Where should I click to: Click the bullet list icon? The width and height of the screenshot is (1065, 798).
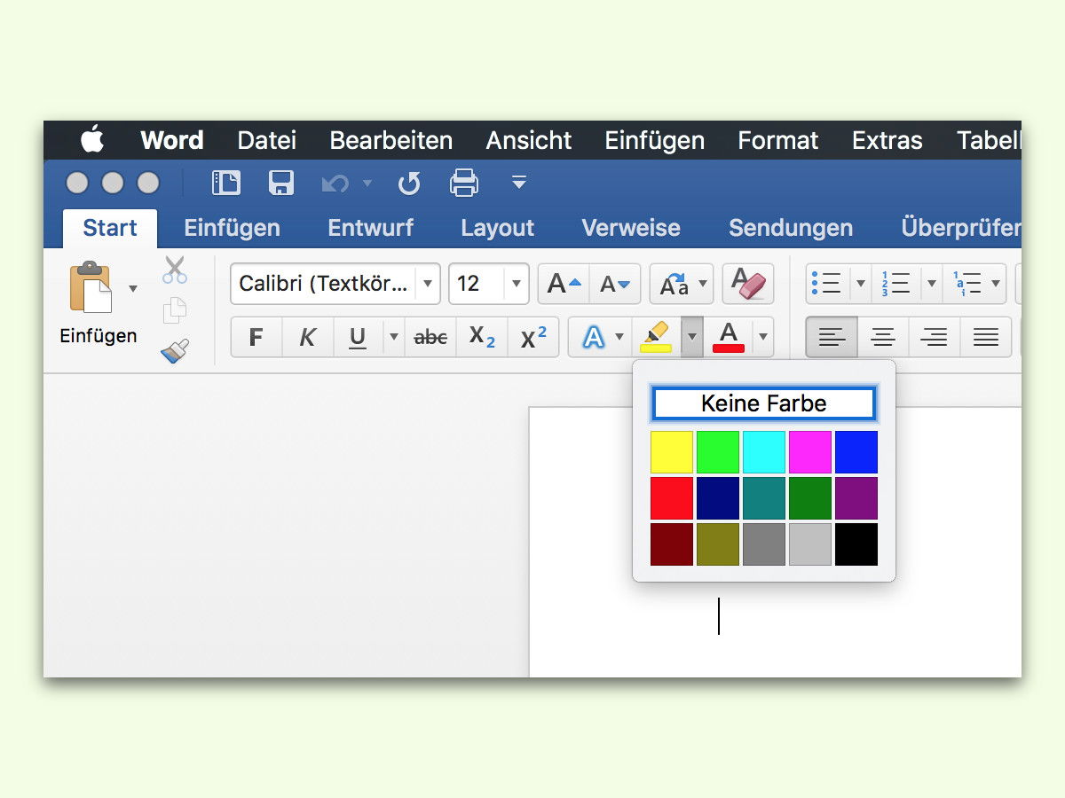pyautogui.click(x=826, y=284)
